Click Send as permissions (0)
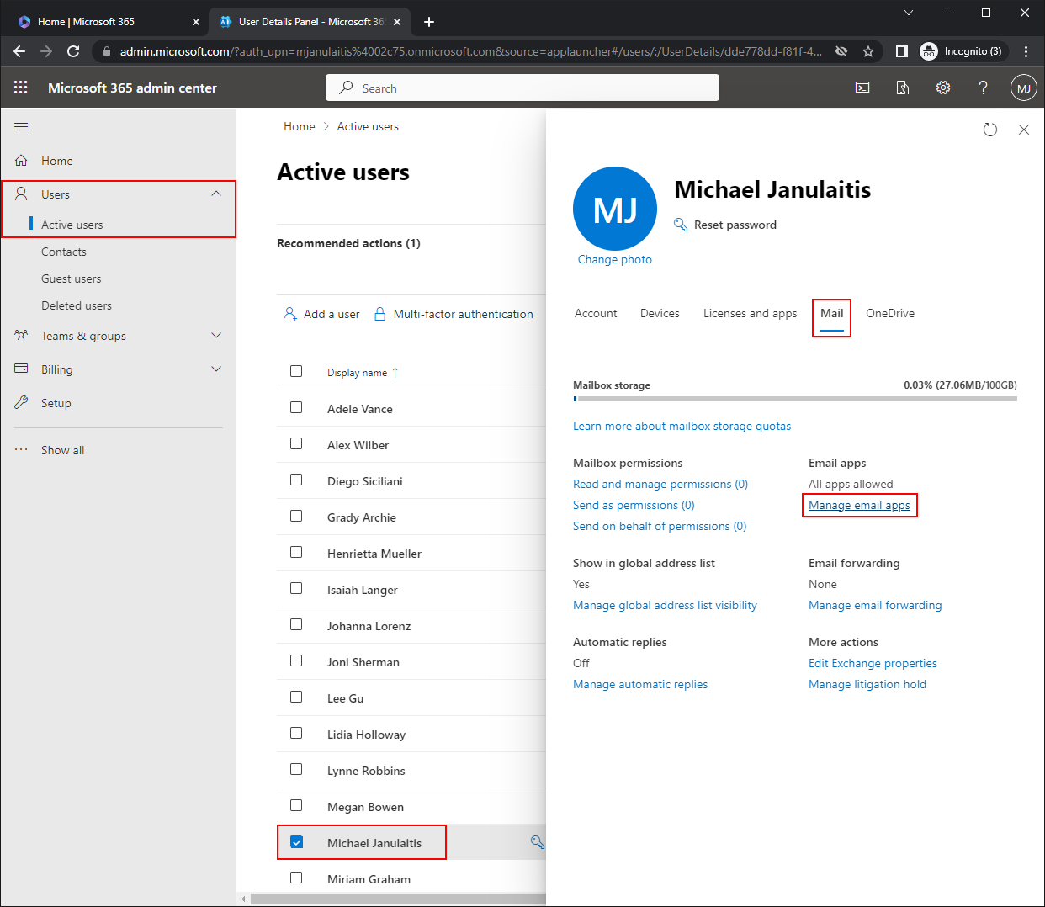1045x907 pixels. click(634, 505)
